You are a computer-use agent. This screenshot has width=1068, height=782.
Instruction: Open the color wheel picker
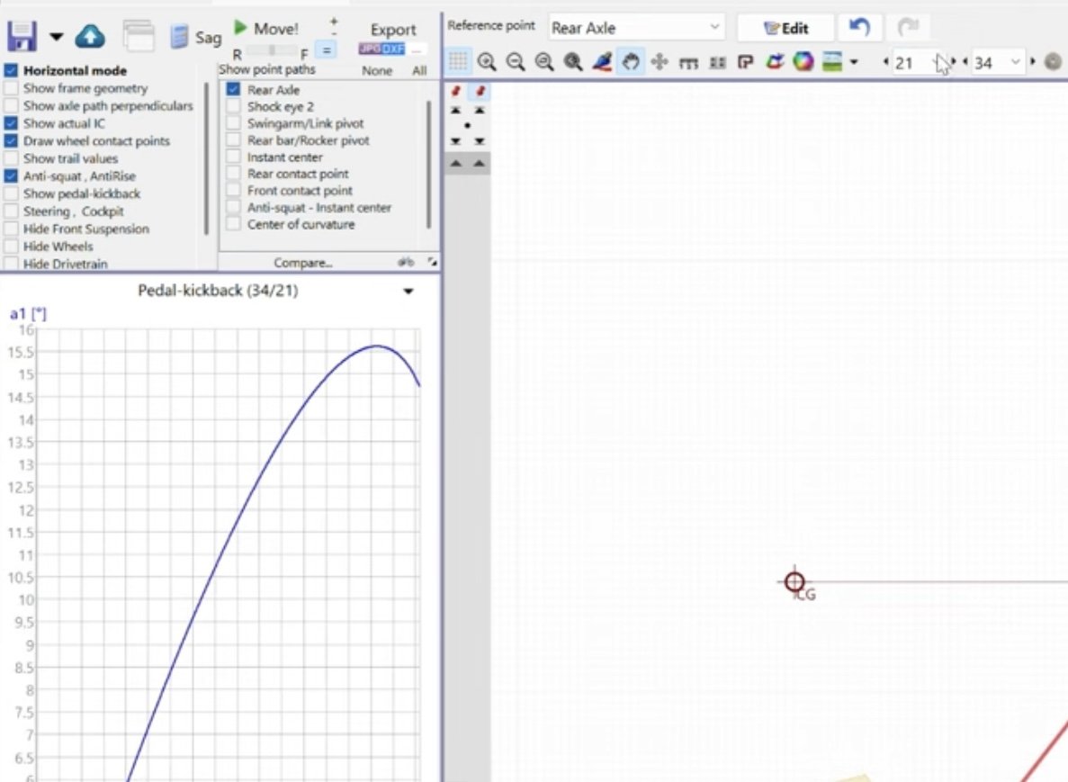click(x=803, y=62)
